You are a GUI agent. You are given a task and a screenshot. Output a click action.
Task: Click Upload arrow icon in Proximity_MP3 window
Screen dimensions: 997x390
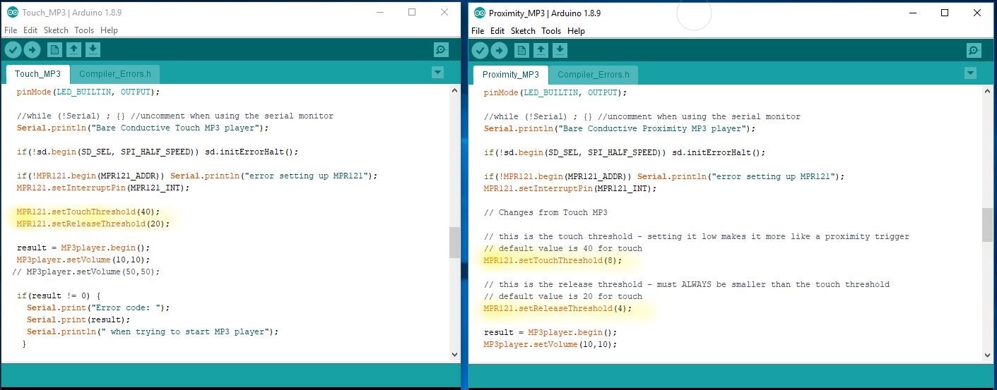tap(499, 50)
